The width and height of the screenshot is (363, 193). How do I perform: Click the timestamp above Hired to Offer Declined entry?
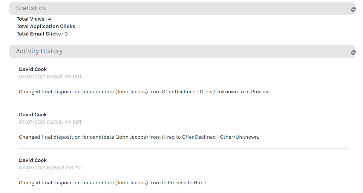50,122
